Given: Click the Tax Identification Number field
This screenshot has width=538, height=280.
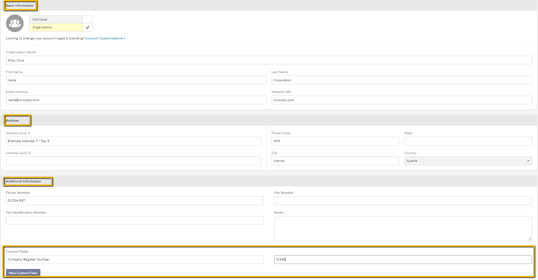Looking at the screenshot, I should tap(135, 220).
